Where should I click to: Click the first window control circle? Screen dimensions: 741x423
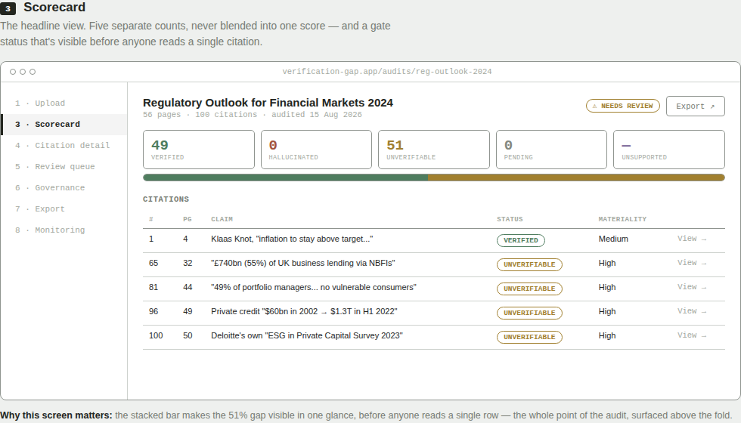[x=13, y=72]
